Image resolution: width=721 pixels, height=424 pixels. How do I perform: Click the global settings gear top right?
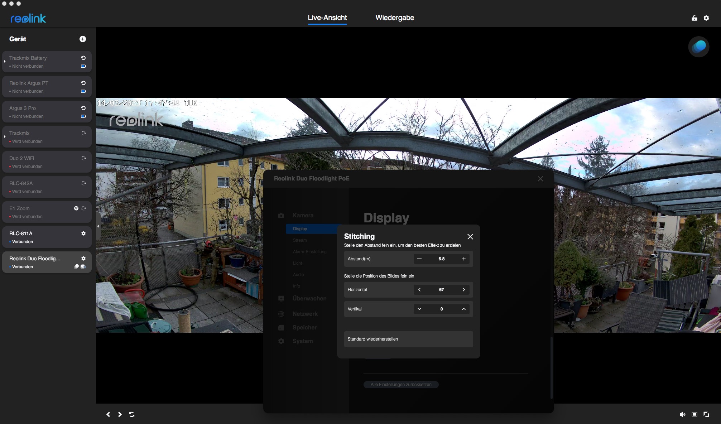(x=706, y=18)
